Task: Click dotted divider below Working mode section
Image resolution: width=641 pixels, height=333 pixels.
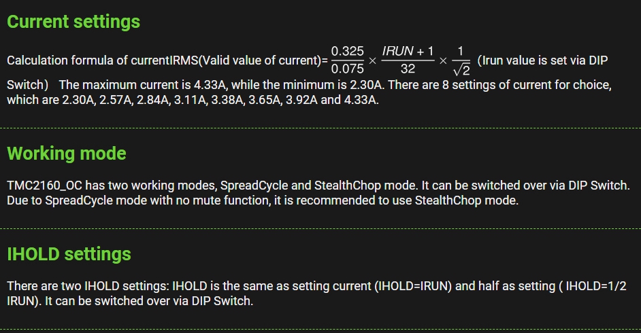Action: [x=320, y=228]
